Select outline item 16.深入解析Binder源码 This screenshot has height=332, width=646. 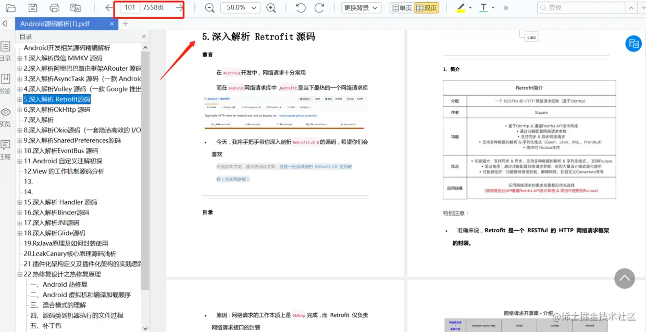coord(56,213)
